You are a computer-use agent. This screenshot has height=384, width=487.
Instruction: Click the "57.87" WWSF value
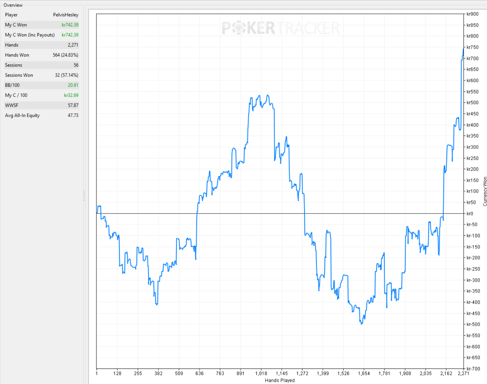click(73, 105)
